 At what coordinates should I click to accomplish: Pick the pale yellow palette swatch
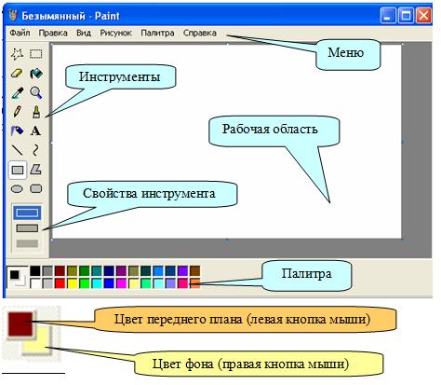click(134, 283)
